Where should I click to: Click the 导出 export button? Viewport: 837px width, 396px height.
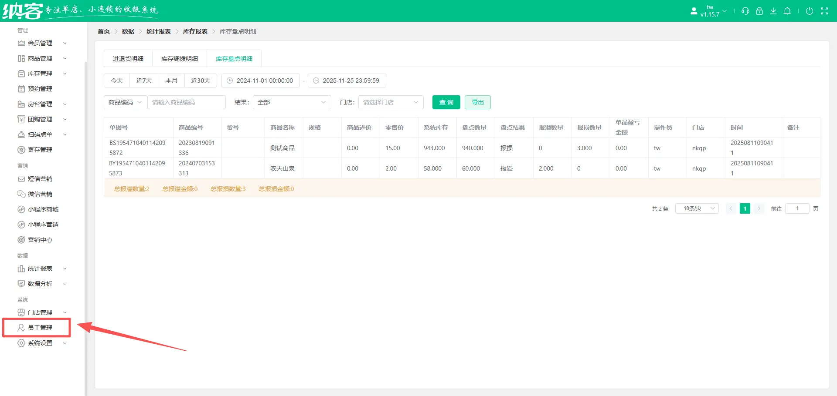[x=477, y=102]
